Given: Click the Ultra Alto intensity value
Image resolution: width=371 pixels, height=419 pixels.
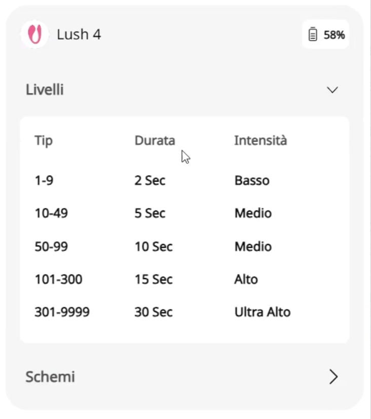Looking at the screenshot, I should click(x=263, y=312).
